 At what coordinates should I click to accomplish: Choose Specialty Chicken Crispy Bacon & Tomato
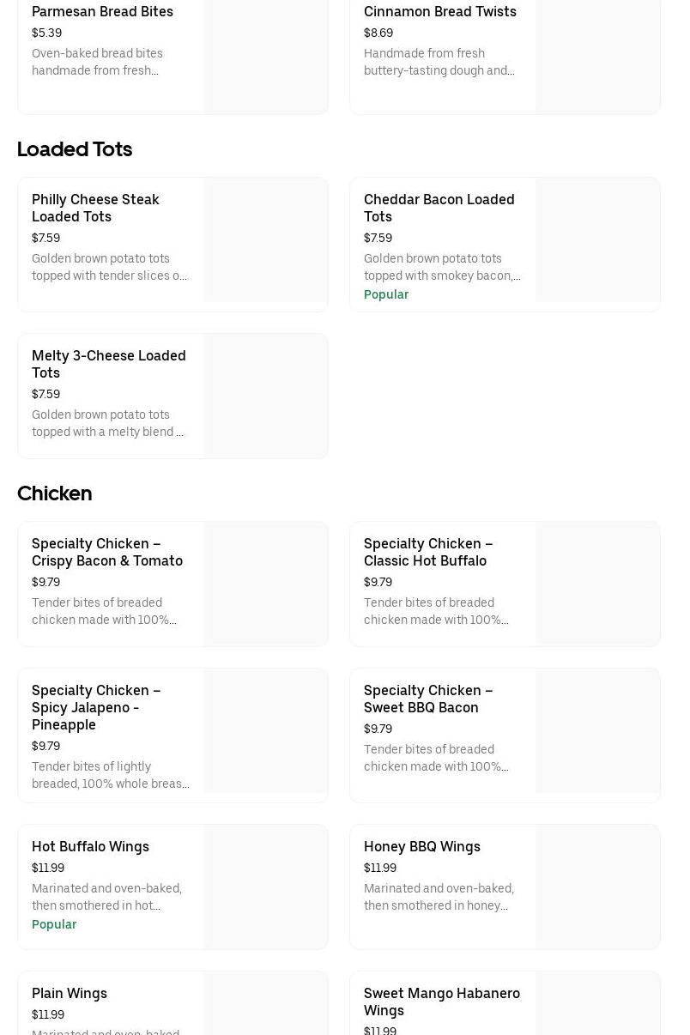107,552
